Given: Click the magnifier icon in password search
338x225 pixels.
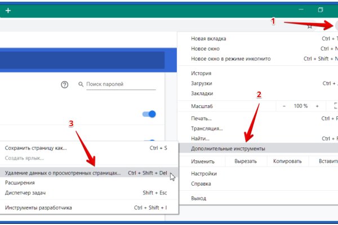Looking at the screenshot, I should pos(81,84).
